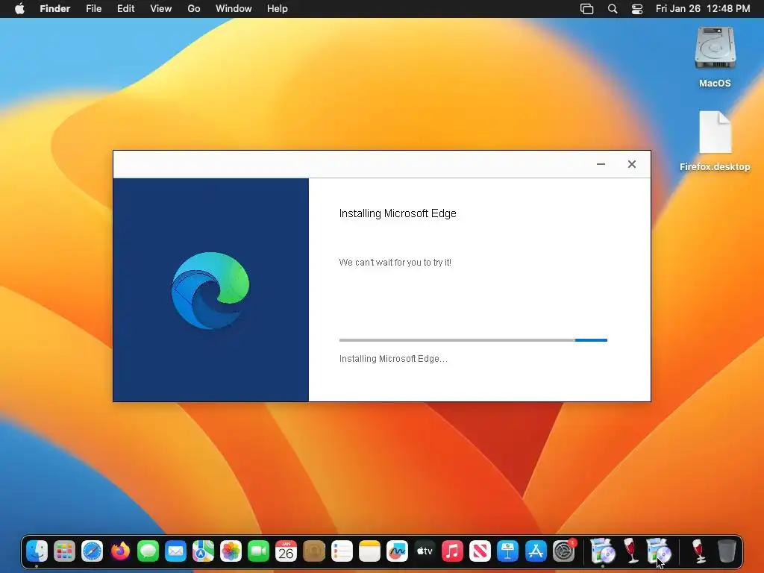Select the MacOS drive on desktop
The width and height of the screenshot is (764, 573).
(x=715, y=57)
